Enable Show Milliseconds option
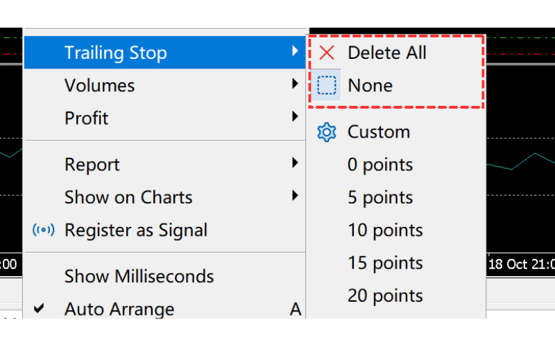Screen dimensions: 555x346 [x=139, y=276]
